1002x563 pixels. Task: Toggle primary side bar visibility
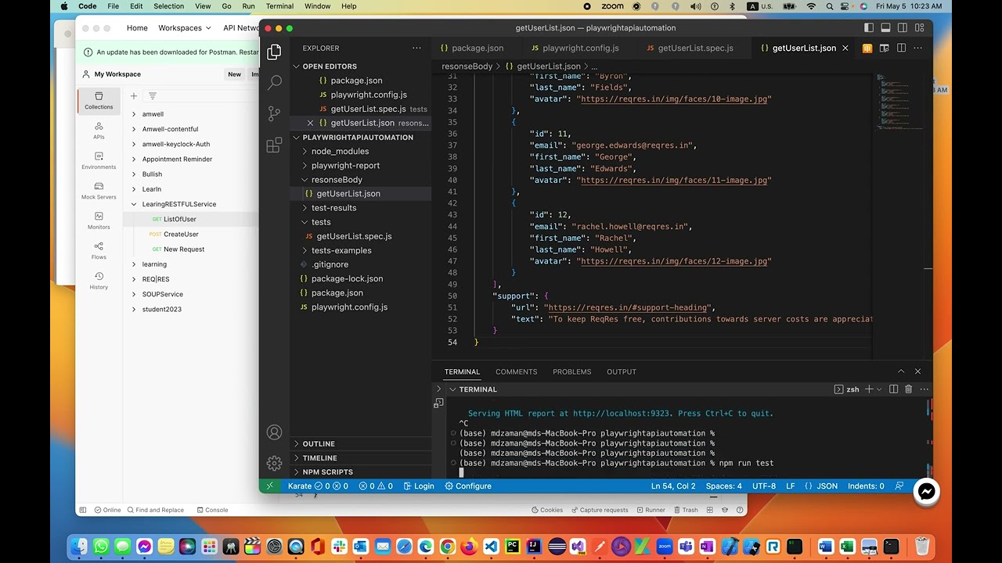[x=869, y=27]
